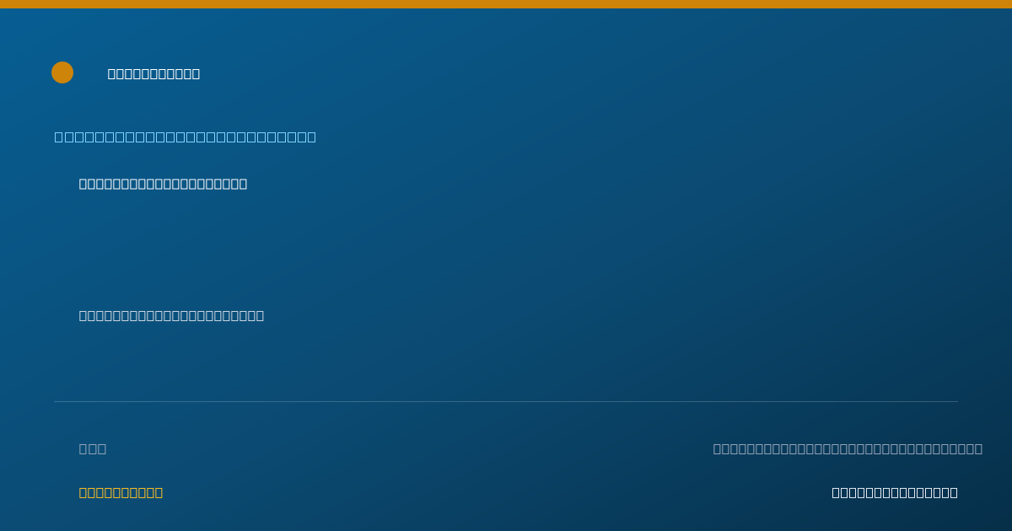Open the first white subtitle line below headline
The height and width of the screenshot is (531, 1012).
click(x=163, y=184)
